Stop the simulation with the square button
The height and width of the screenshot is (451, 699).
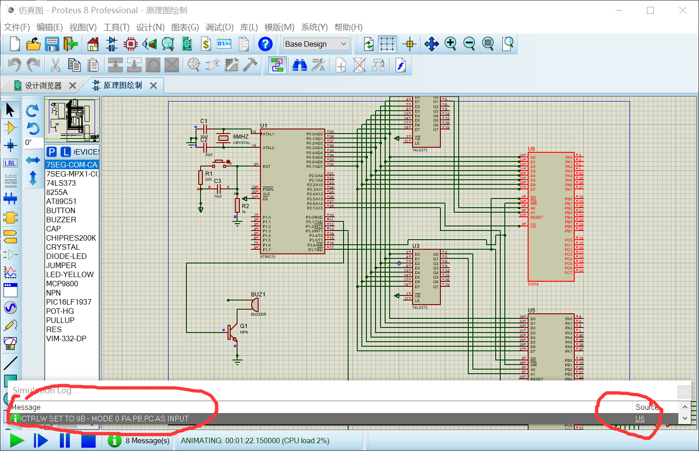89,440
